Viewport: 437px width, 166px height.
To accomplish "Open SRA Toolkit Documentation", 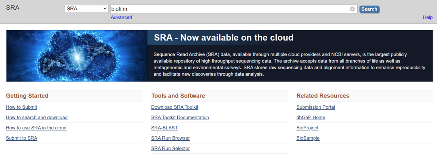I will pos(180,117).
